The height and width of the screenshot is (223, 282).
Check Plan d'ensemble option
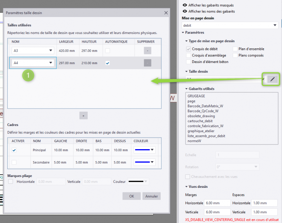point(235,49)
